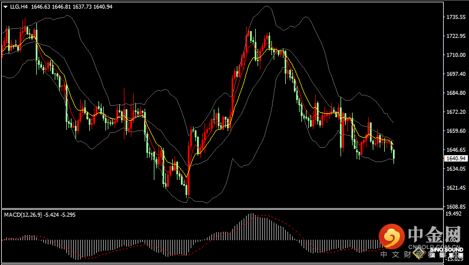This screenshot has height=265, width=469.
Task: Select the tallest MACD histogram bar
Action: coord(252,227)
